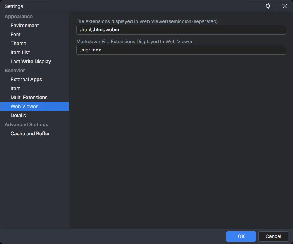Select Font in the sidebar
This screenshot has width=293, height=244.
pos(15,35)
